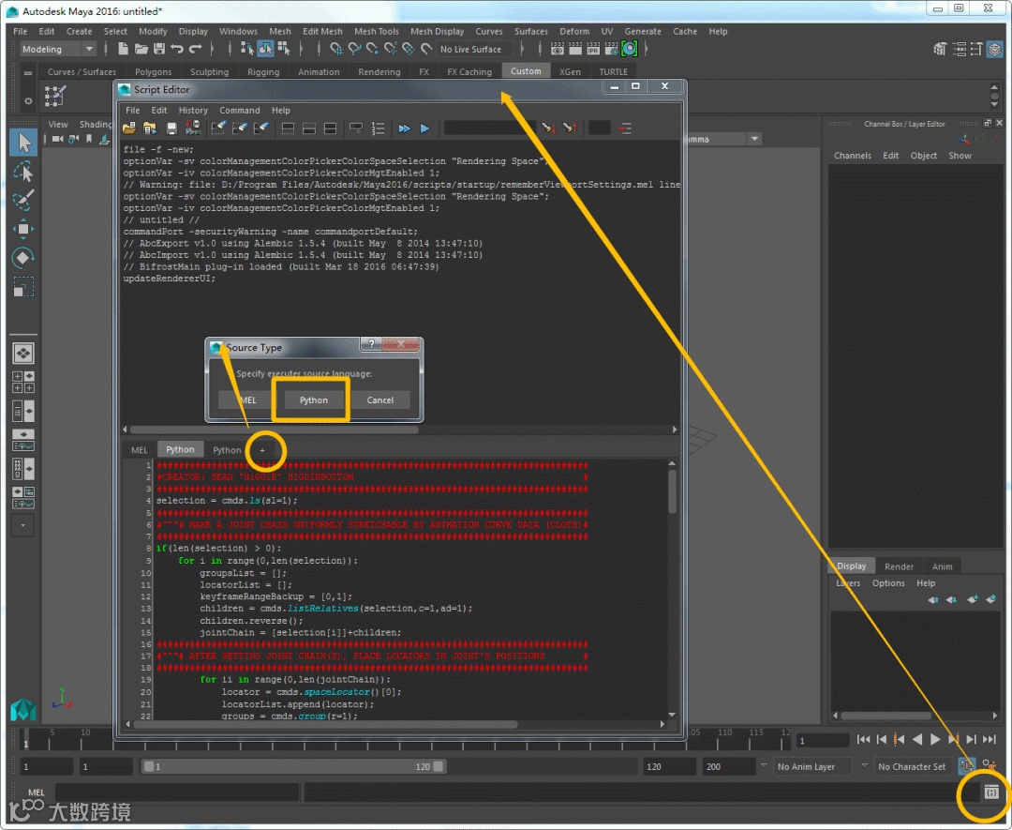Screen dimensions: 1012x830
Task: Toggle Snap to points magnet icon
Action: pos(372,49)
